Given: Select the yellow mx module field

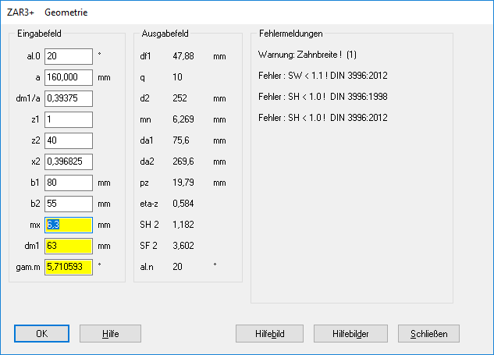Looking at the screenshot, I should pos(69,225).
